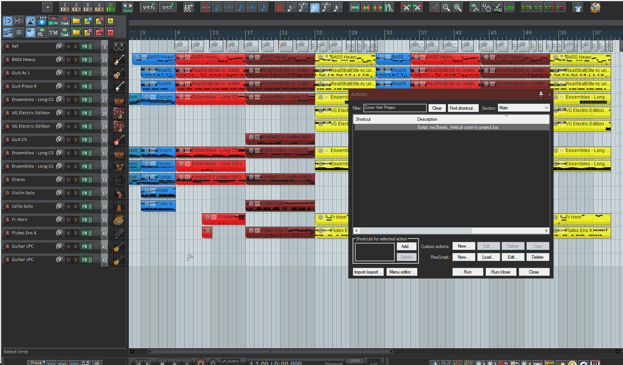The width and height of the screenshot is (623, 365).
Task: Click the track icon of BASS Heavy
Action: (x=119, y=60)
